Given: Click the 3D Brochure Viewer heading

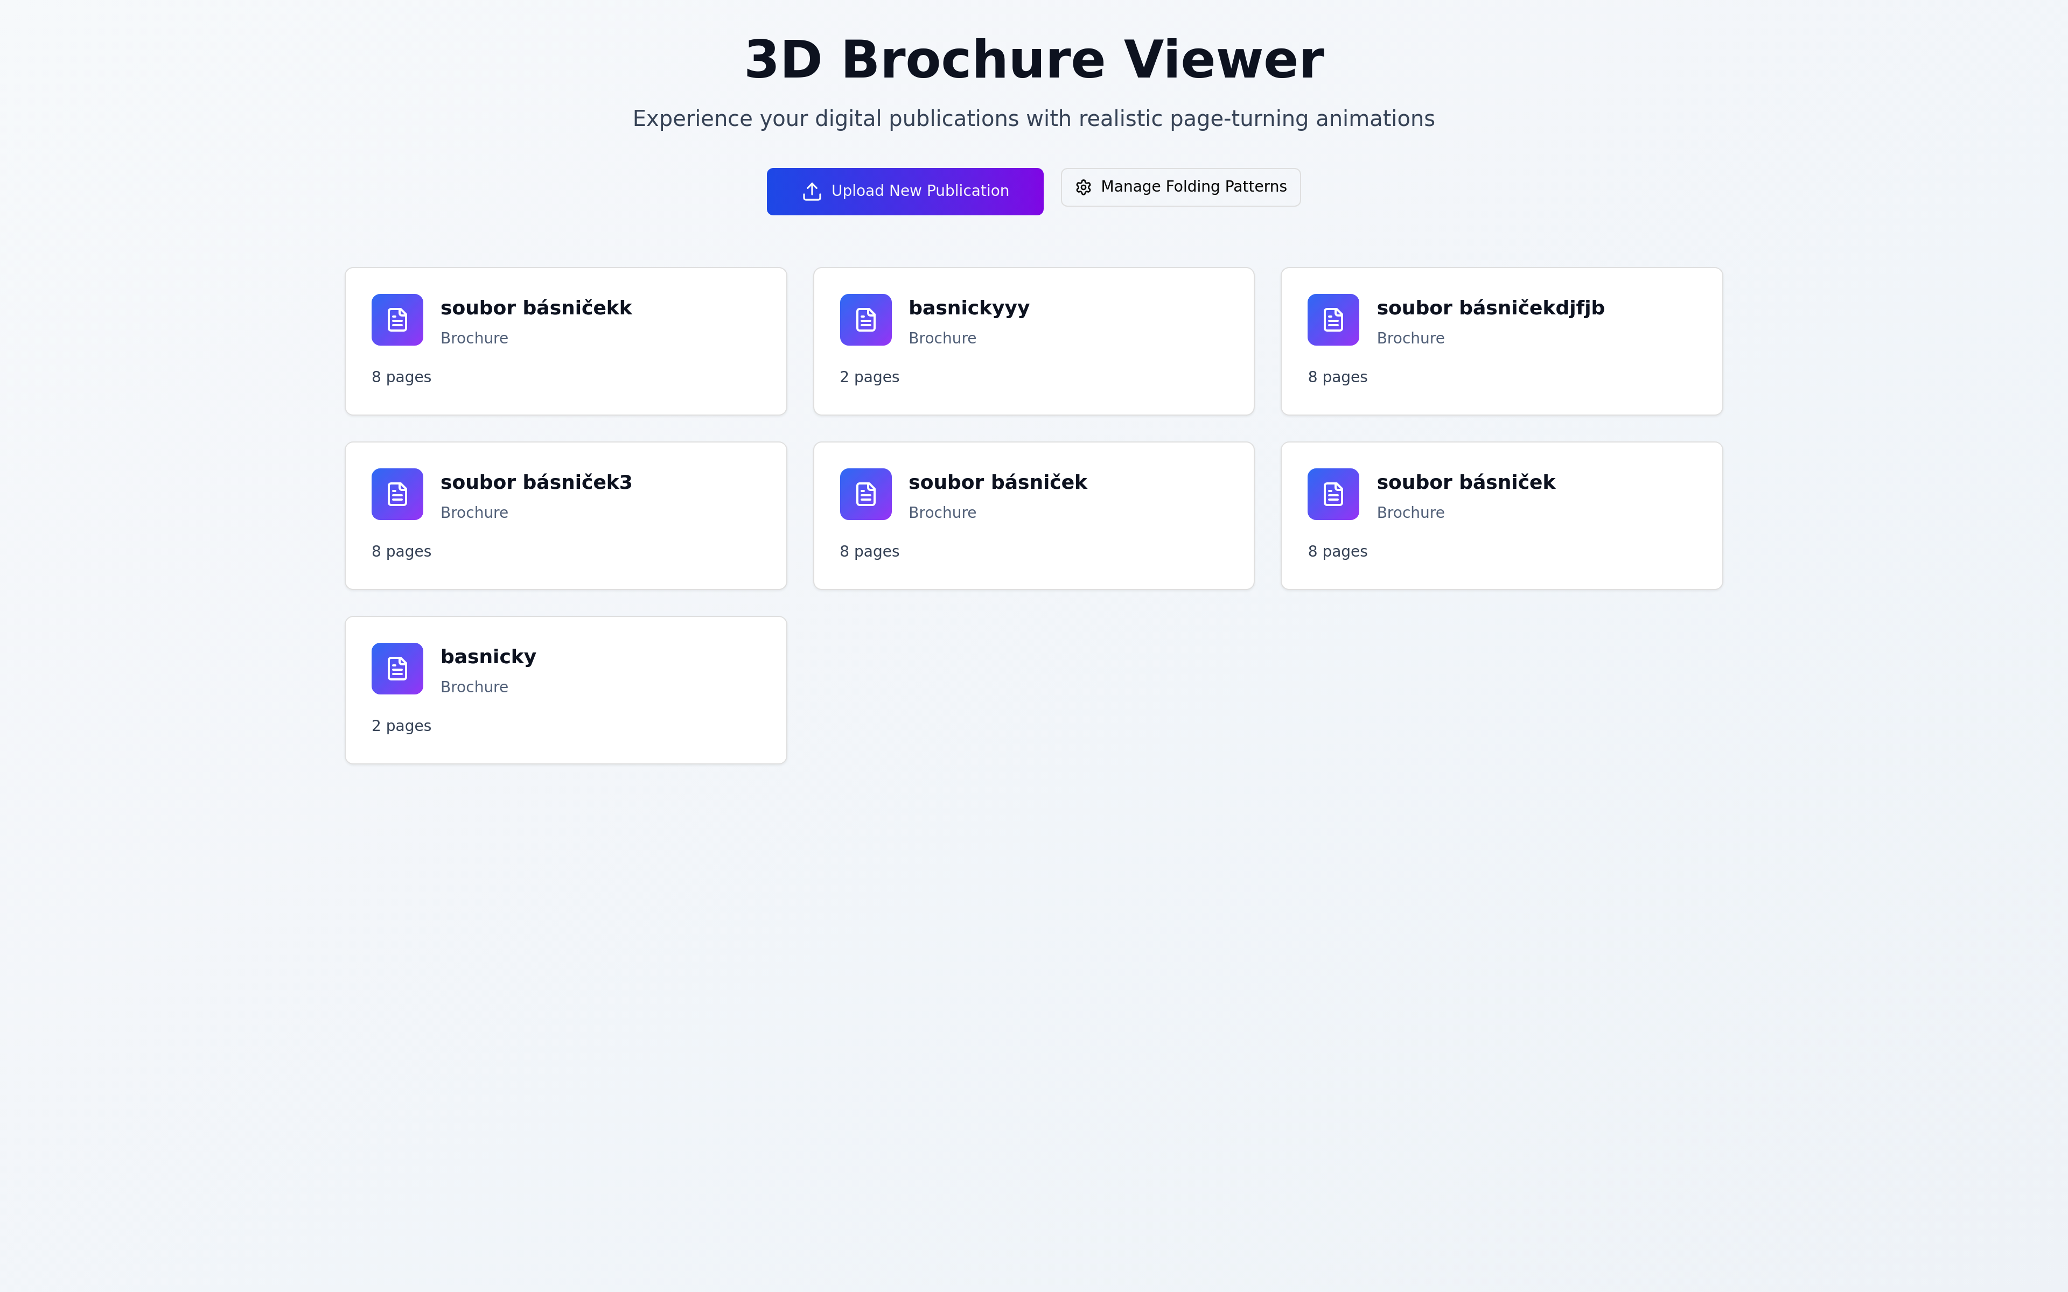Looking at the screenshot, I should pos(1033,60).
